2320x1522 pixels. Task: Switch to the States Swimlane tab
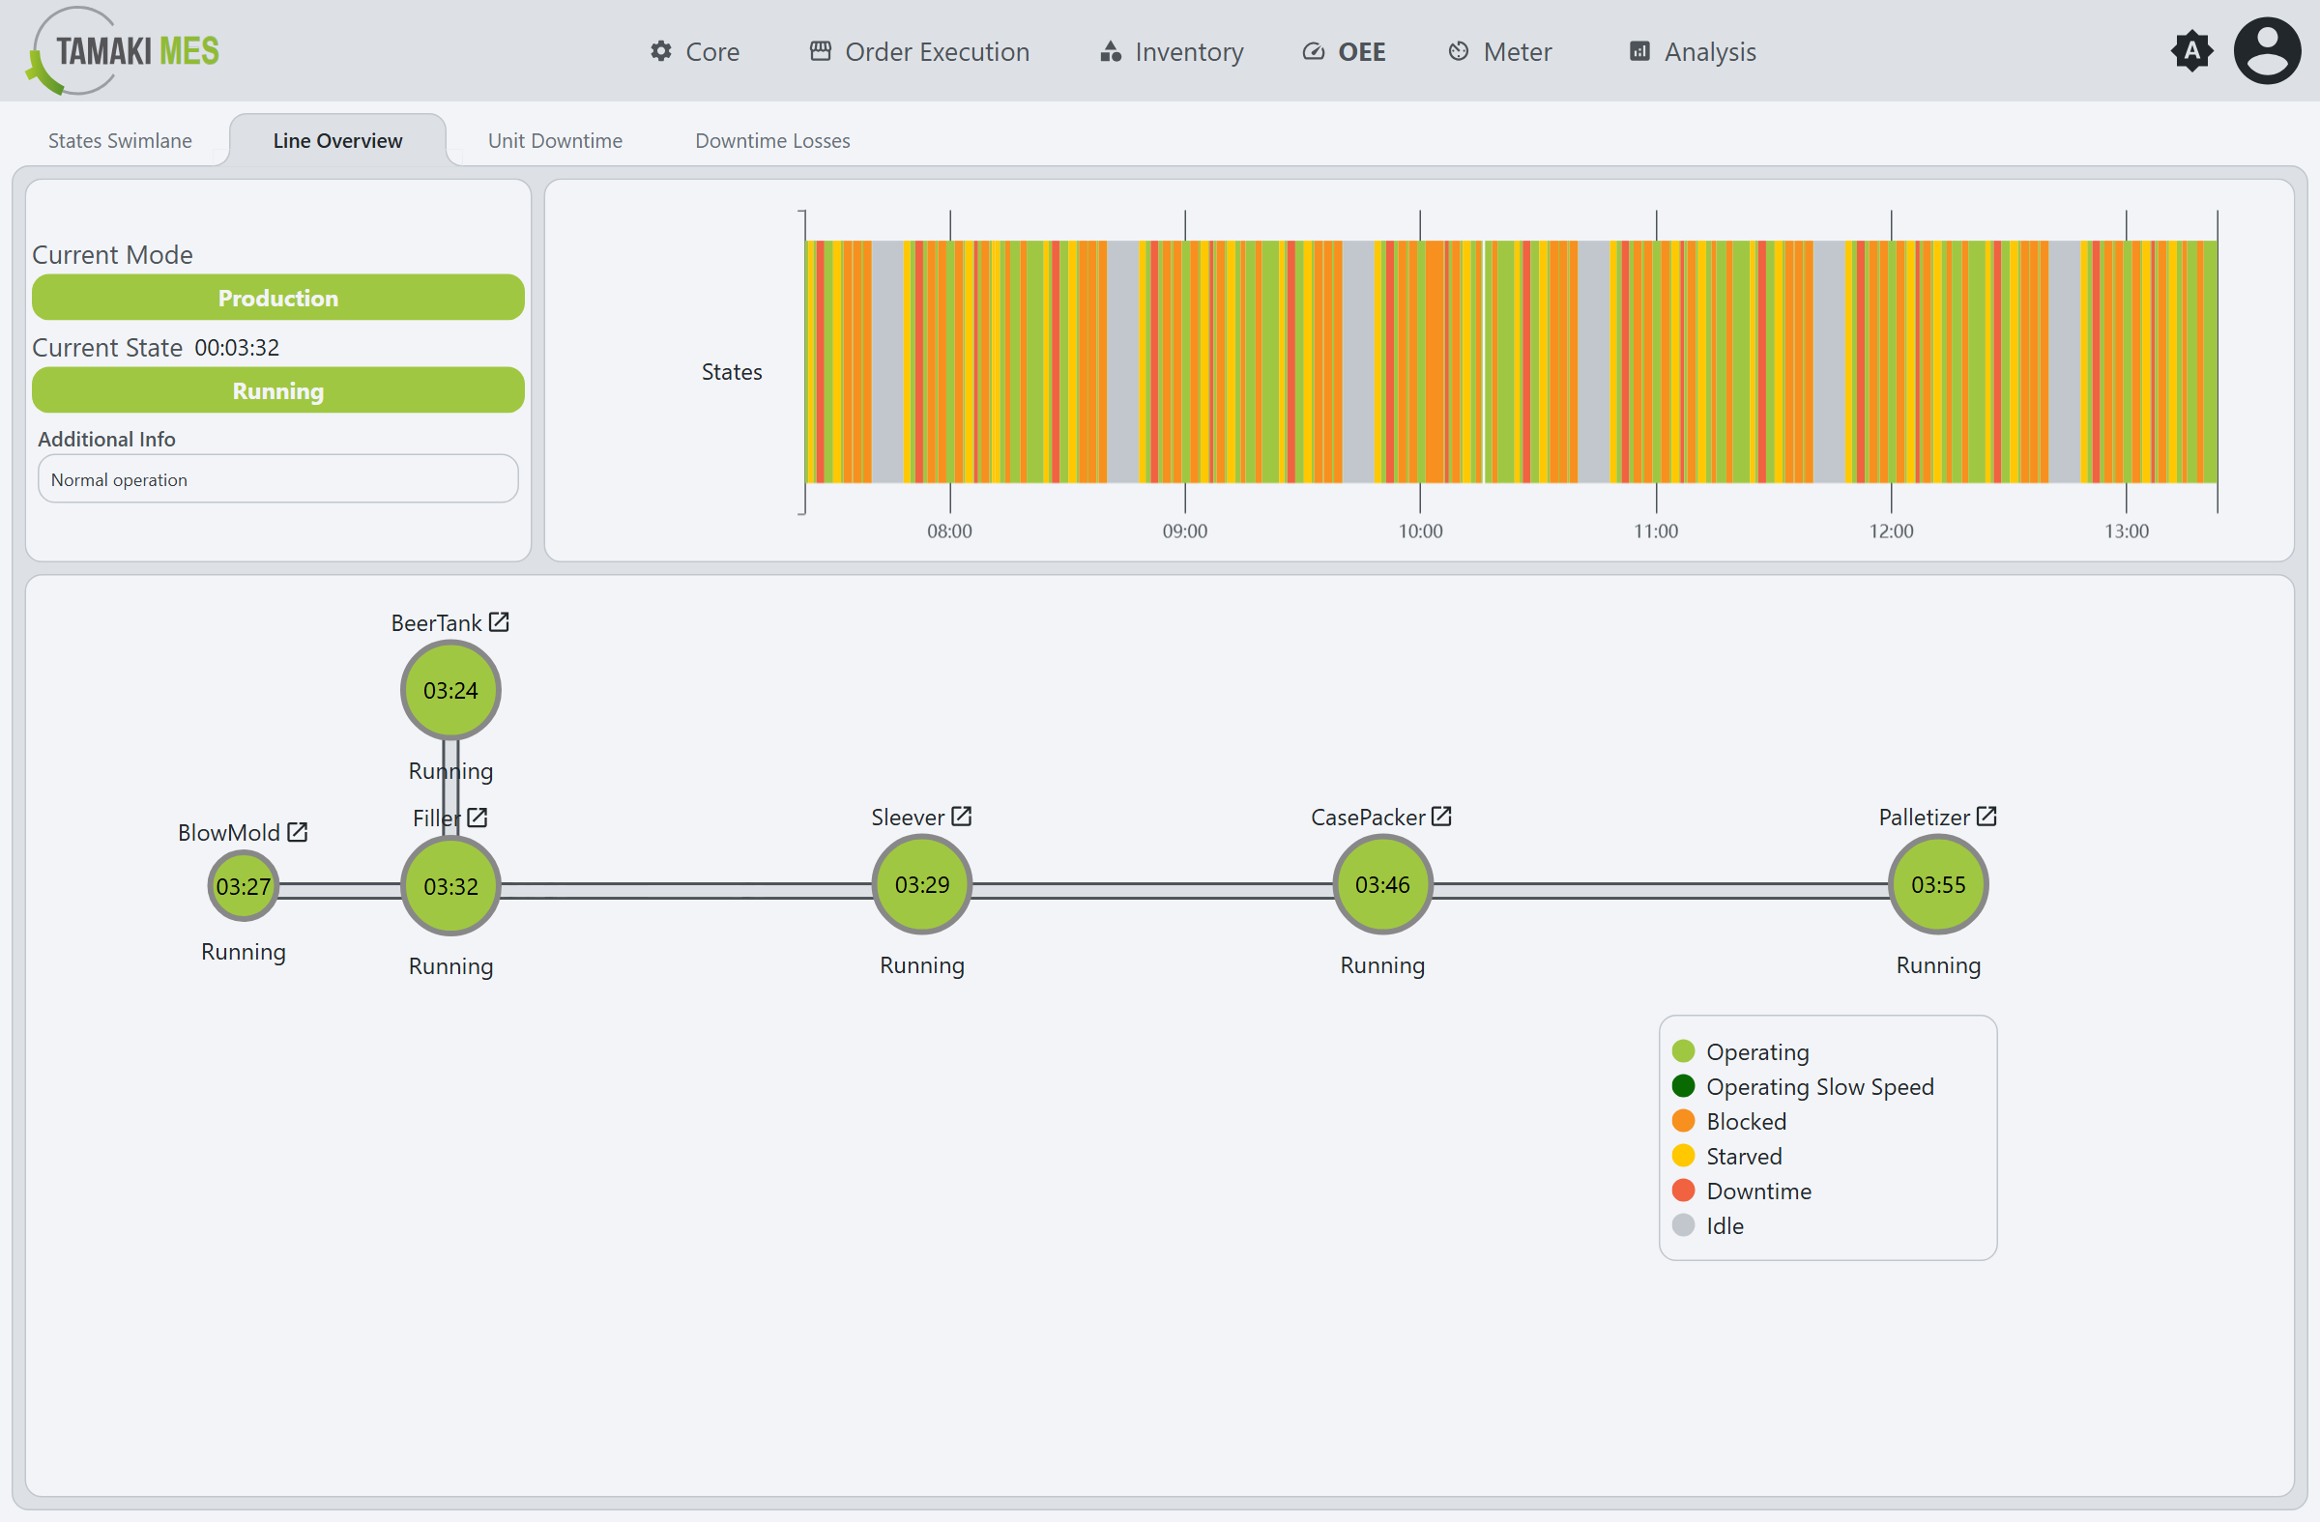[120, 140]
